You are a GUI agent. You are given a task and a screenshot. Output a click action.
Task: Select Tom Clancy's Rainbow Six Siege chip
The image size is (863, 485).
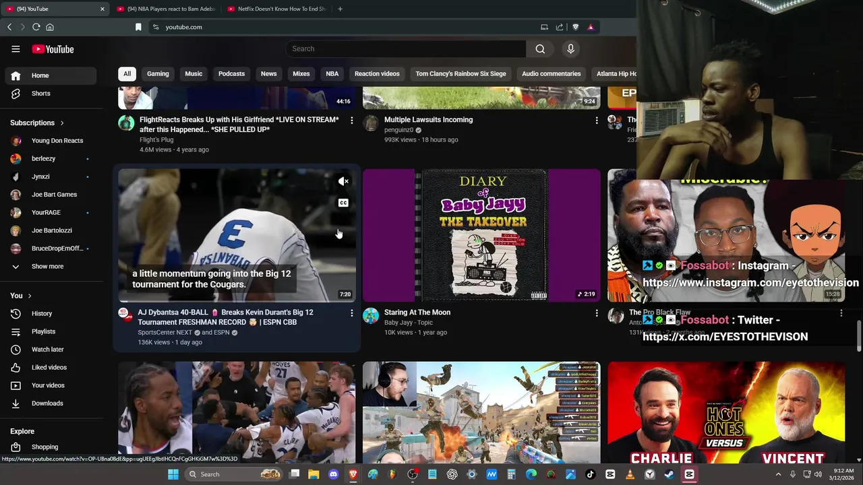pyautogui.click(x=460, y=73)
